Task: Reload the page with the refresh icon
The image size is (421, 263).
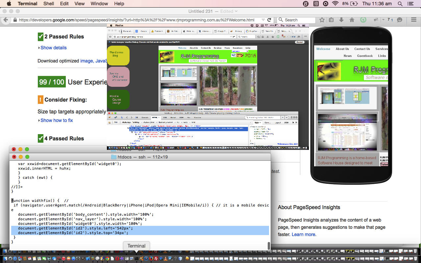Action: 269,20
